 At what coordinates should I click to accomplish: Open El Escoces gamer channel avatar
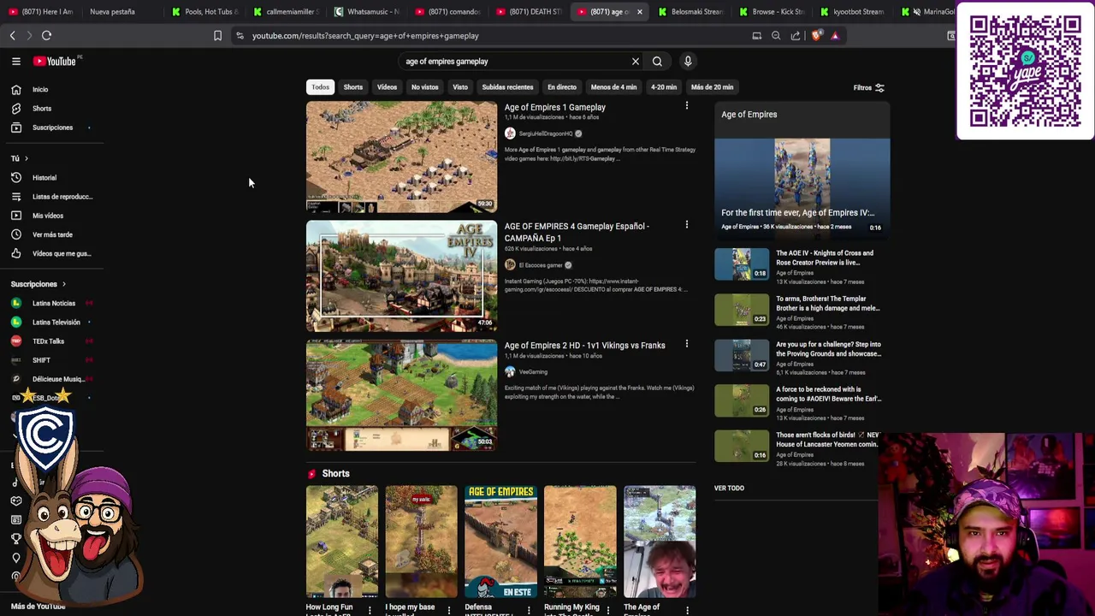click(x=510, y=265)
